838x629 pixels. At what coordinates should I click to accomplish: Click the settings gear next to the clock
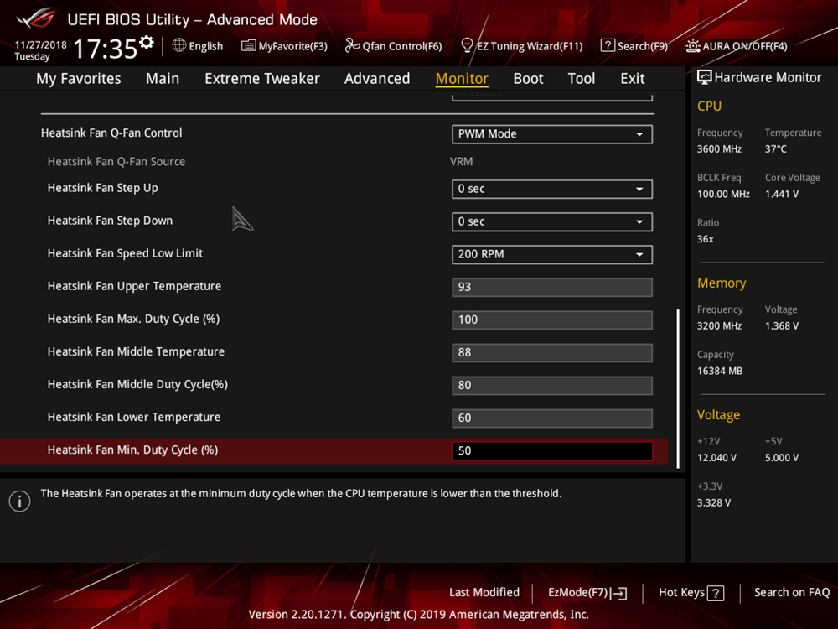pyautogui.click(x=147, y=43)
